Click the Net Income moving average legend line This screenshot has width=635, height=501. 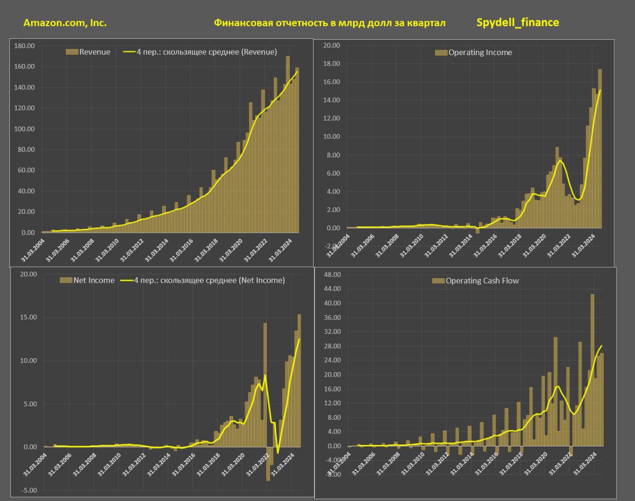(x=127, y=281)
